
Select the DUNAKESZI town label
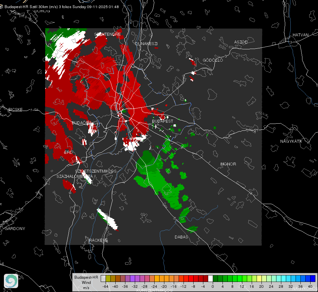pos(146,43)
